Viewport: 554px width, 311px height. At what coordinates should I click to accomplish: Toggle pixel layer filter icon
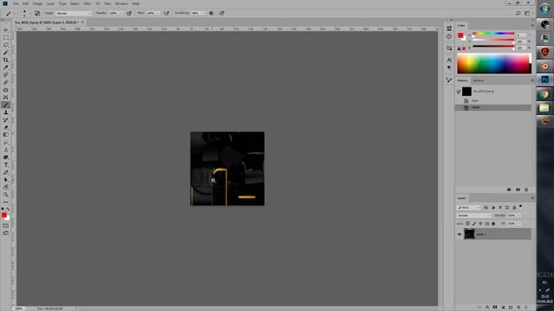pos(486,207)
